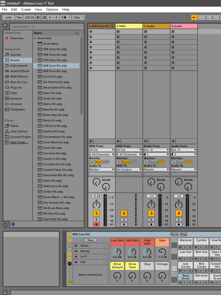Toggle 808 Core Kit device activator

point(70,234)
